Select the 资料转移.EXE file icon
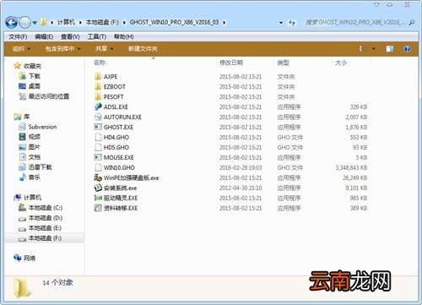 [98, 208]
